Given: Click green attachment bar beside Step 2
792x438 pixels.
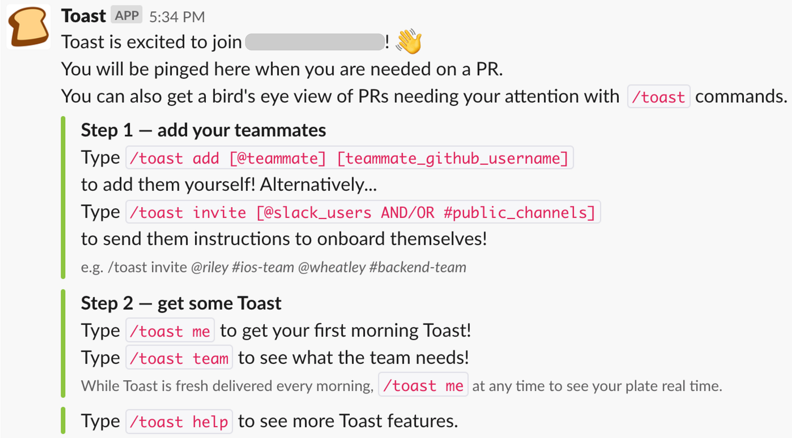Looking at the screenshot, I should (x=63, y=344).
